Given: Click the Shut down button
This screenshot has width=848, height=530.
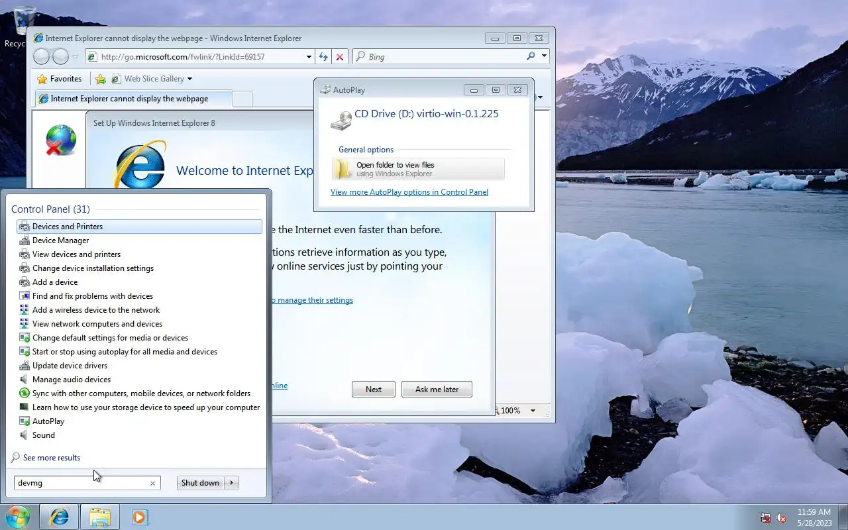Looking at the screenshot, I should [200, 483].
